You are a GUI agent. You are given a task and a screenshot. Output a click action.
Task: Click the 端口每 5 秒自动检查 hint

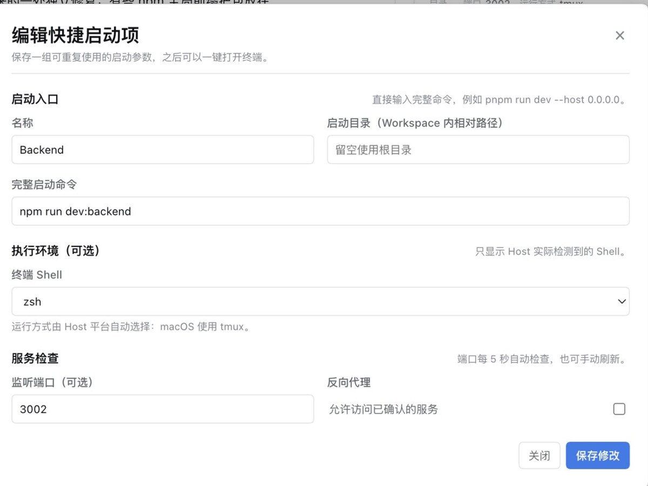pos(542,360)
